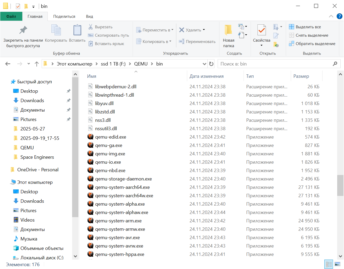Open Videos under Этот компьютер

coord(28,220)
